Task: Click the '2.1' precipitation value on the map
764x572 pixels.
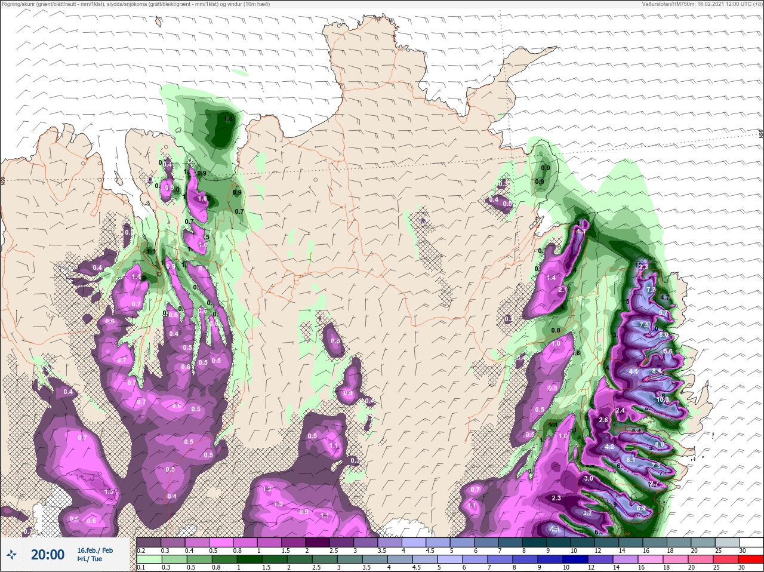Action: point(562,290)
